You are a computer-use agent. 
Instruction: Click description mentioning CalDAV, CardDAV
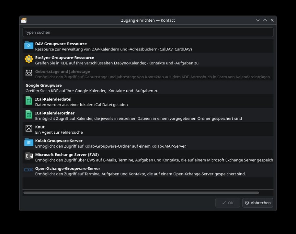click(113, 49)
